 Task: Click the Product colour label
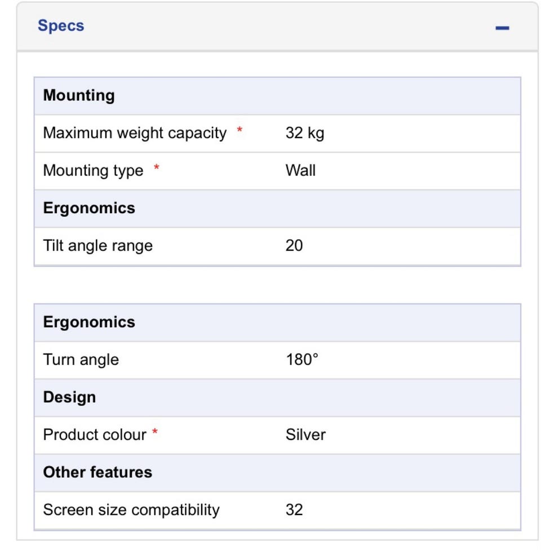click(x=94, y=435)
